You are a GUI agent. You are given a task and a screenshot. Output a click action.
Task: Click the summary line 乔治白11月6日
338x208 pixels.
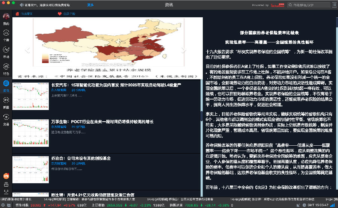point(66,169)
